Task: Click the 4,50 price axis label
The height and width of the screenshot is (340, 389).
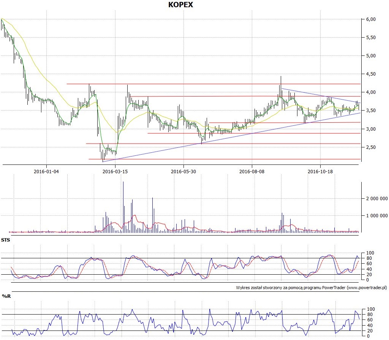Action: click(371, 74)
